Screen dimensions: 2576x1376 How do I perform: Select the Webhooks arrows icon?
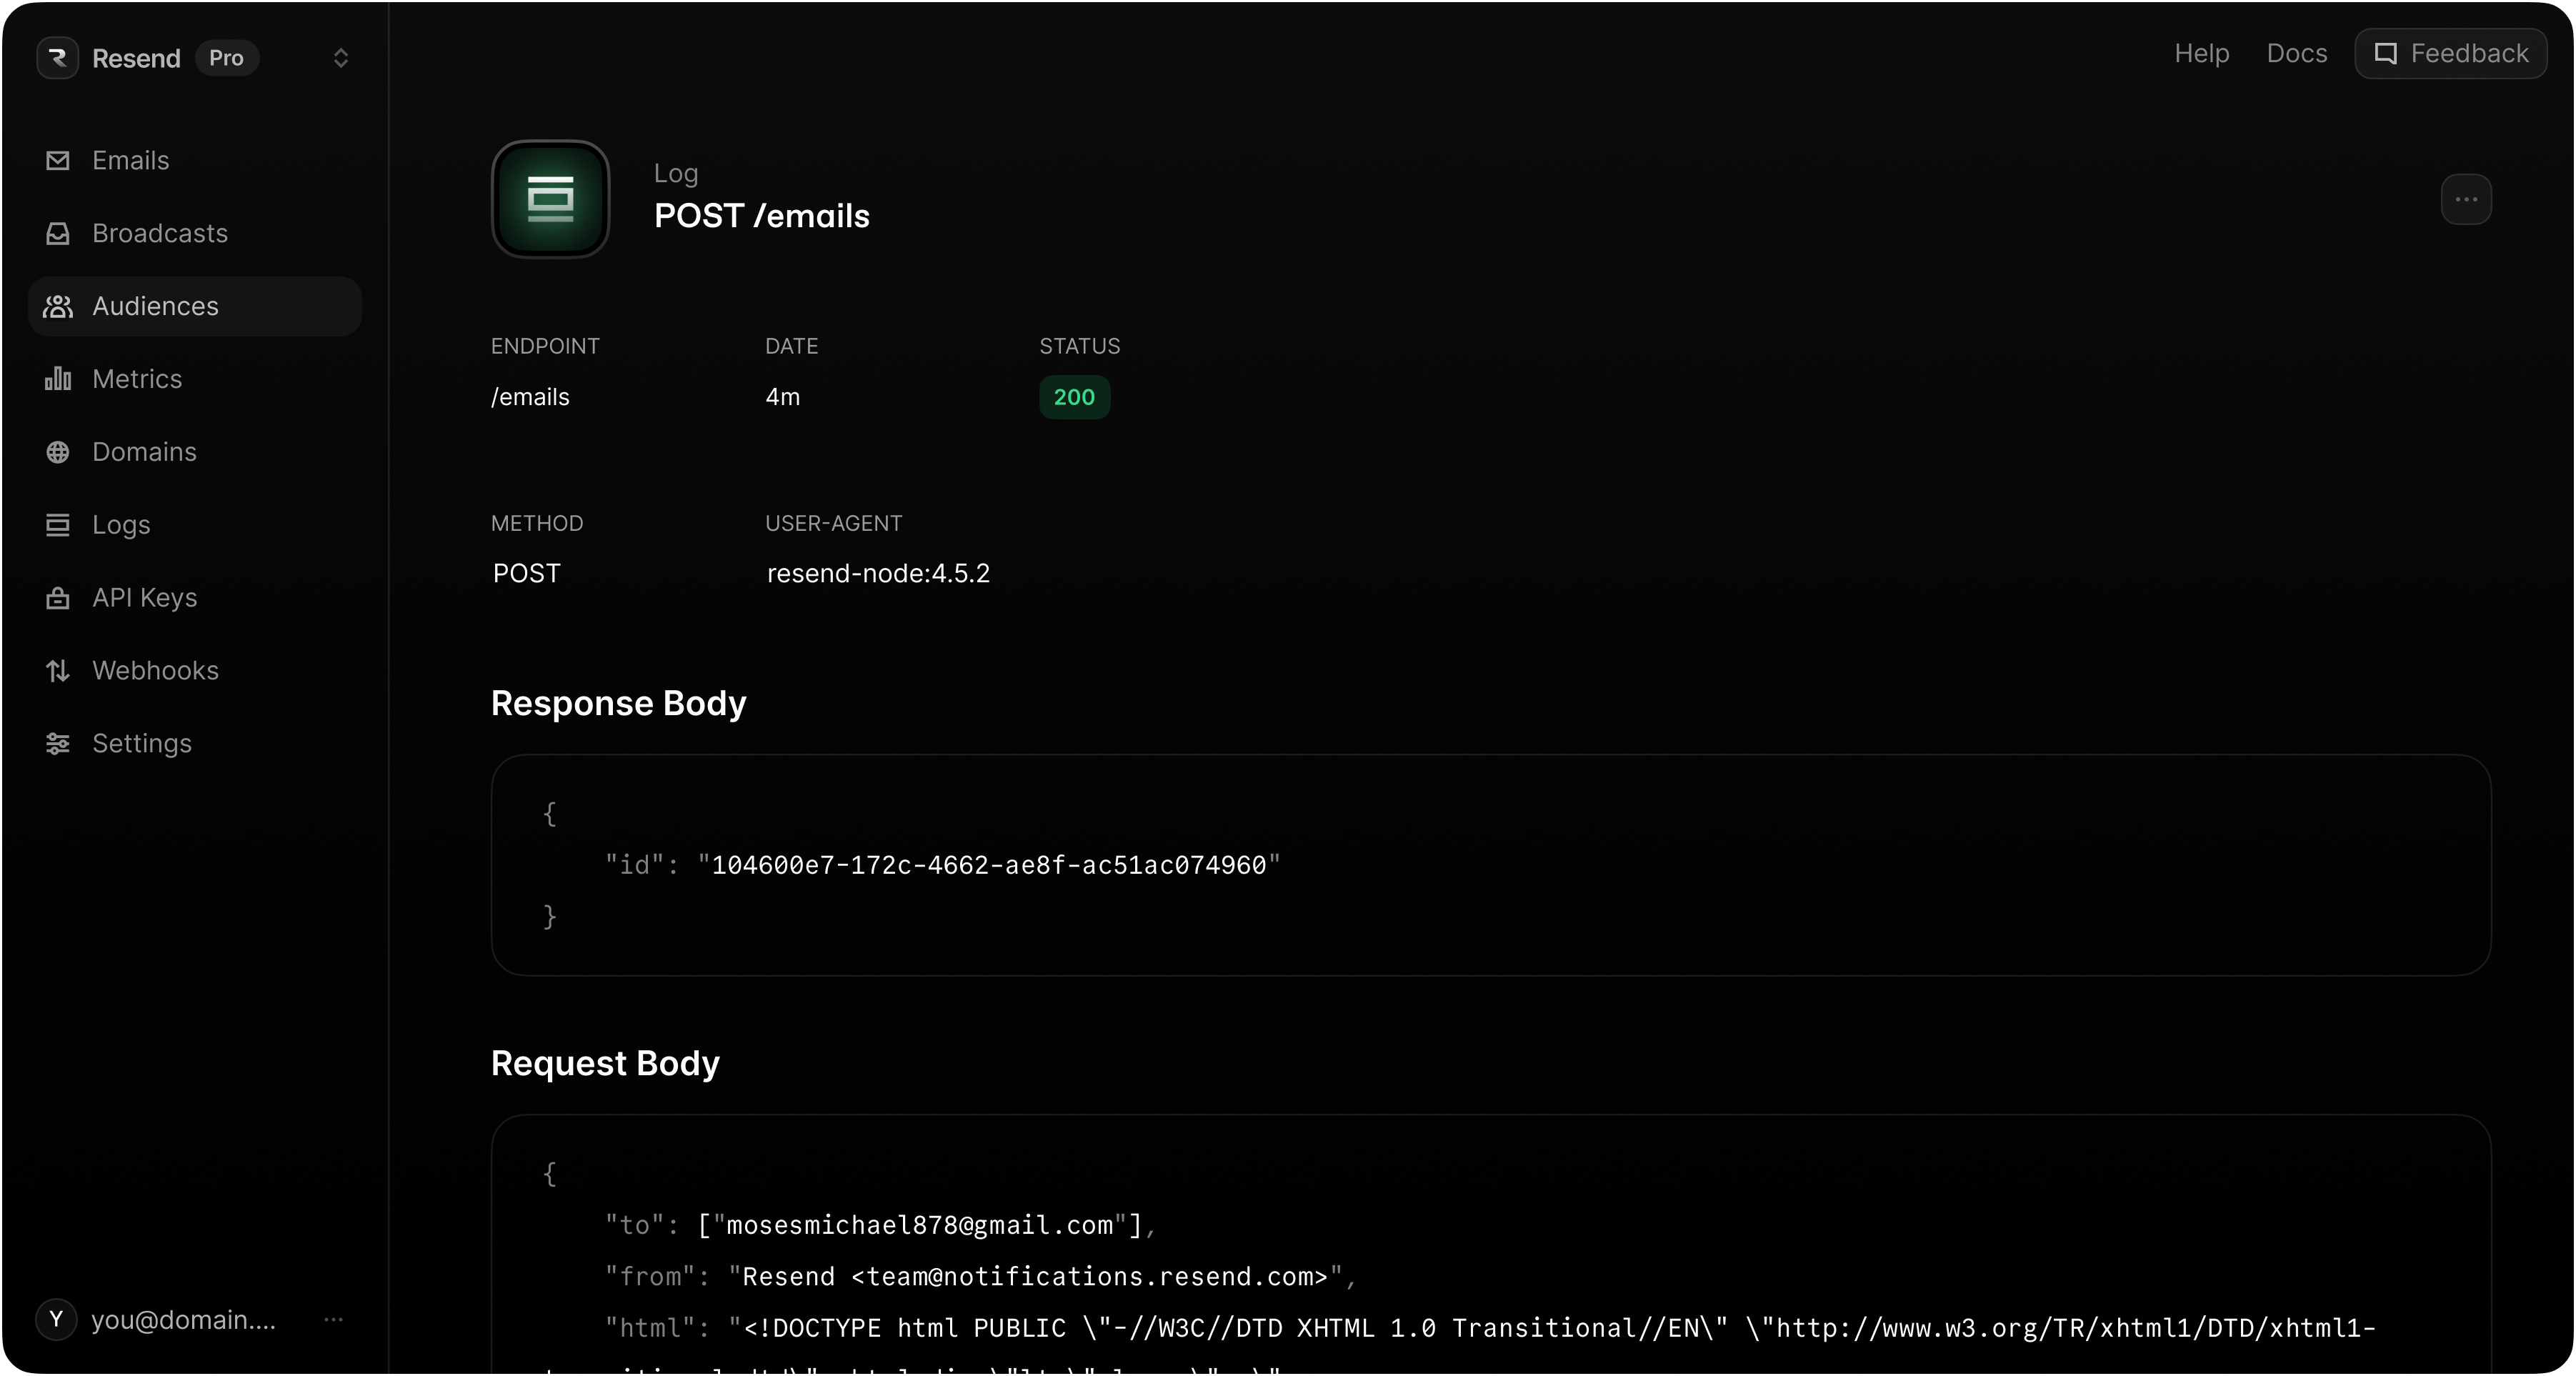pyautogui.click(x=58, y=670)
